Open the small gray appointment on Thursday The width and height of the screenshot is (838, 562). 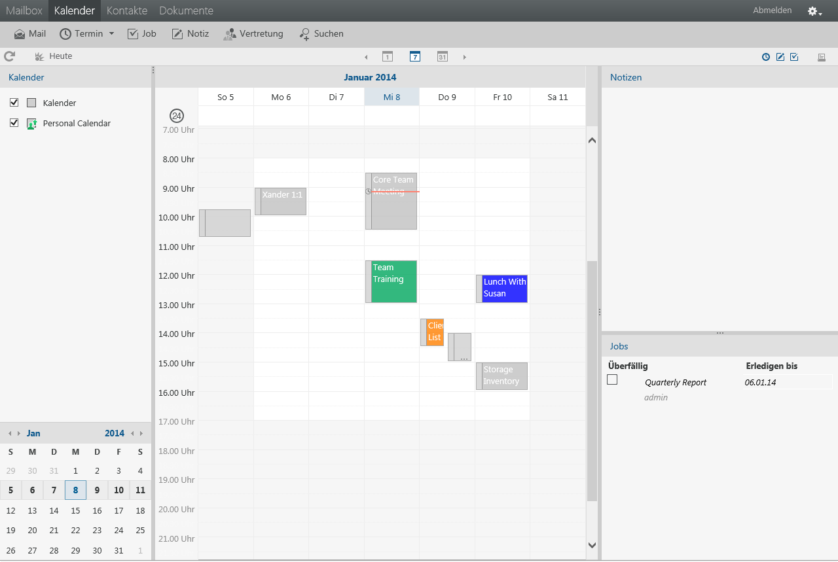pos(460,347)
